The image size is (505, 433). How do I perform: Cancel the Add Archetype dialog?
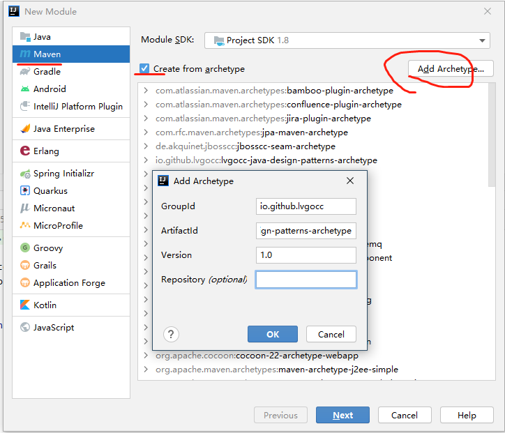[331, 334]
